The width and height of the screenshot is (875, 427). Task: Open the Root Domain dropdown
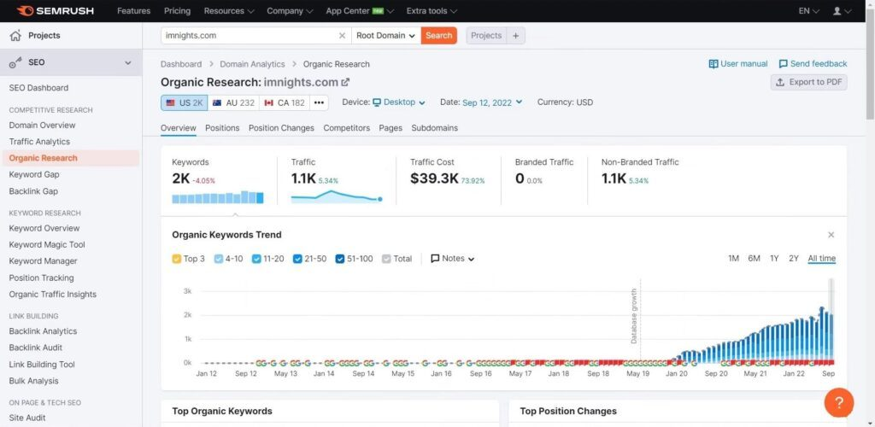pos(386,36)
